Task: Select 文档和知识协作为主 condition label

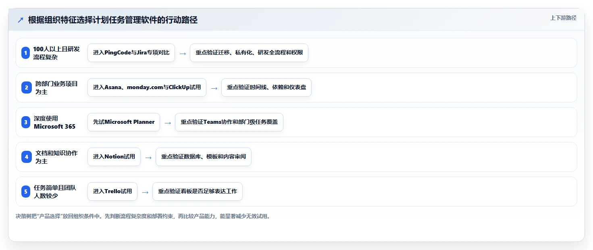Action: click(x=56, y=157)
